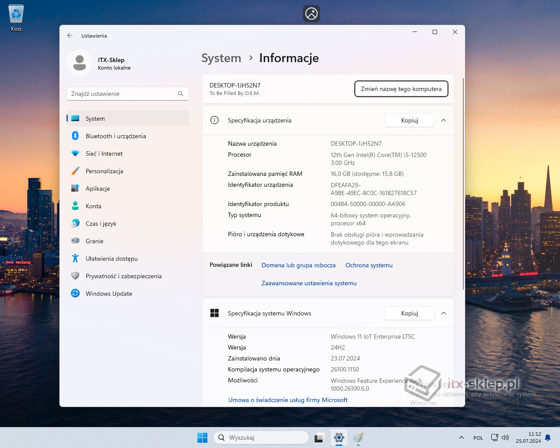Click the back arrow in Ustawienia
Screen dimensions: 560x448
tap(70, 35)
